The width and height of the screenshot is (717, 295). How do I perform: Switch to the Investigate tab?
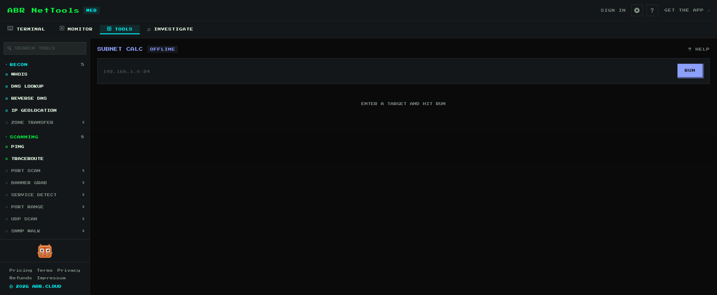[x=170, y=29]
